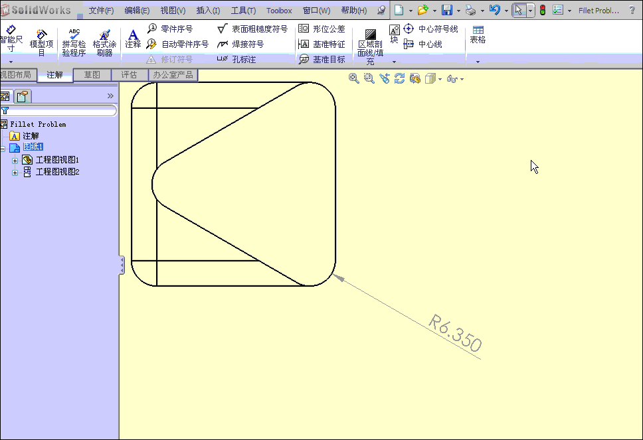Insert a 注释 note annotation
643x440 pixels.
pyautogui.click(x=133, y=37)
